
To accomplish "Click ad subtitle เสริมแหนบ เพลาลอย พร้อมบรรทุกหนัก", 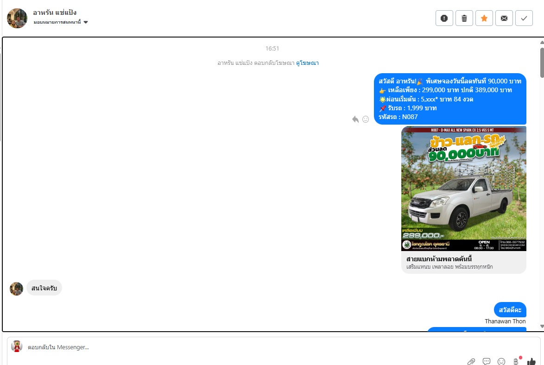I will pyautogui.click(x=449, y=267).
